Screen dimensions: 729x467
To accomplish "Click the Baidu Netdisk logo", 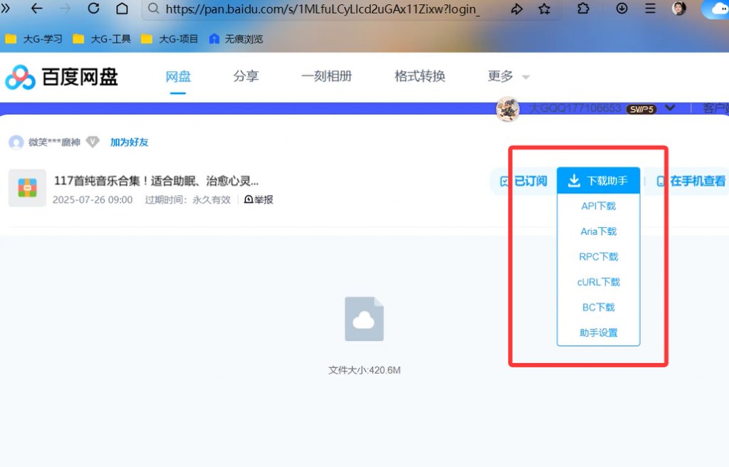I will point(20,76).
